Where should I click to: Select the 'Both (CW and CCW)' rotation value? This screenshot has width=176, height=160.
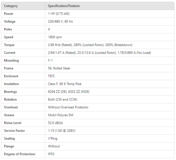tap(62, 99)
